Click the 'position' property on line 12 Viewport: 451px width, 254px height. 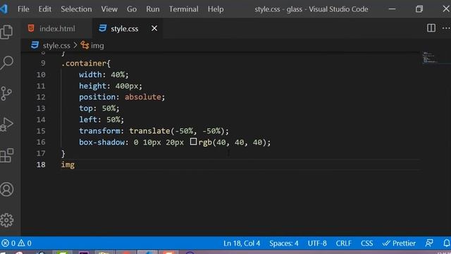point(97,97)
